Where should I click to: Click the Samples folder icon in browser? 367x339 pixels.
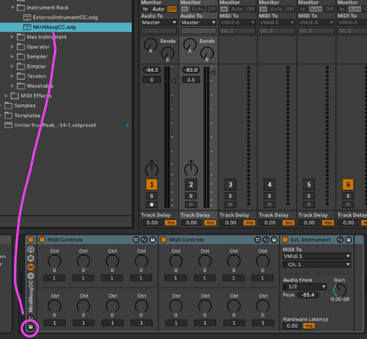8,106
